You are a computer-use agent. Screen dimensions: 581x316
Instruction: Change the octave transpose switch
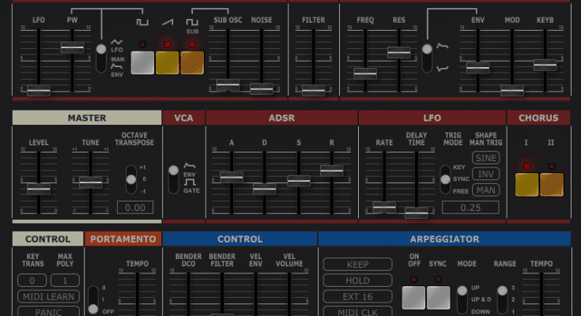[x=131, y=179]
